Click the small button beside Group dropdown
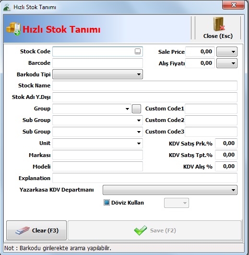 click(136, 109)
